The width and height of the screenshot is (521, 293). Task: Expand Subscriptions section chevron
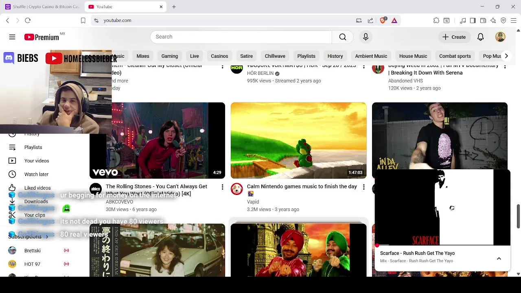coord(47,236)
